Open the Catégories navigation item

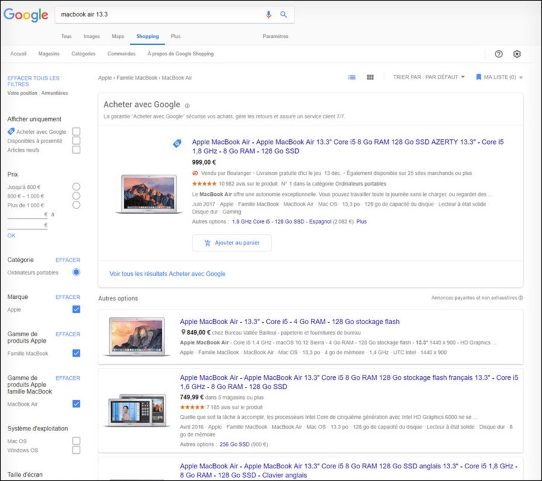83,54
